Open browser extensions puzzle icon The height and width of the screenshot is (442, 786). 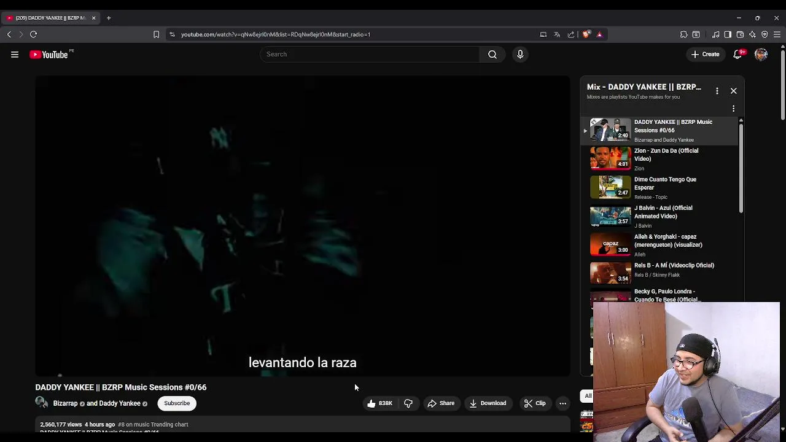(x=683, y=34)
